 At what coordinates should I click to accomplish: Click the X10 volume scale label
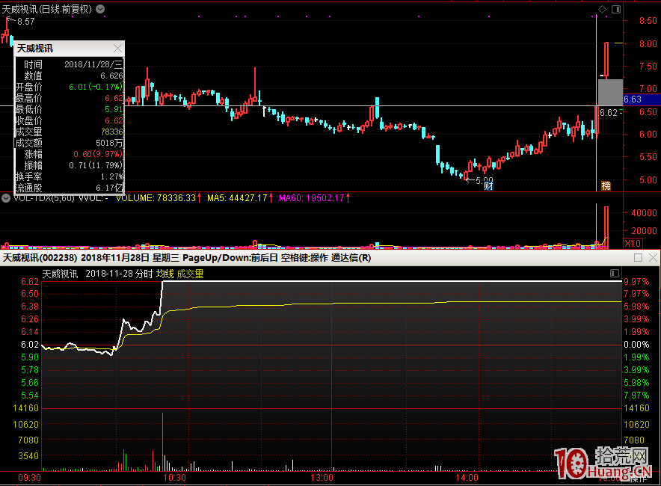point(633,243)
